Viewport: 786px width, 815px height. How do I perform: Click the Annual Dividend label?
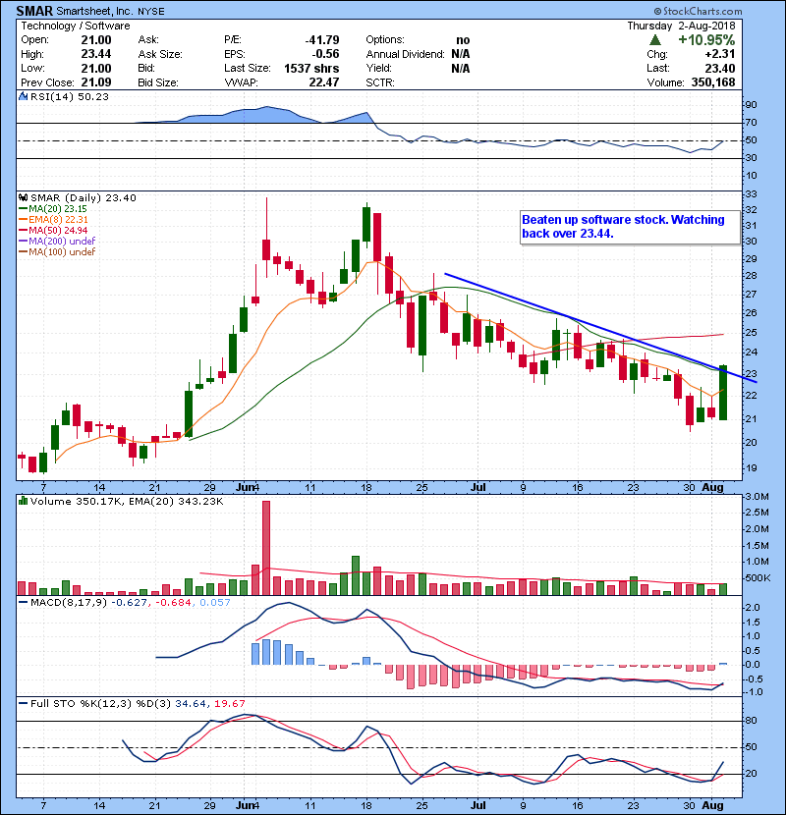pos(405,54)
